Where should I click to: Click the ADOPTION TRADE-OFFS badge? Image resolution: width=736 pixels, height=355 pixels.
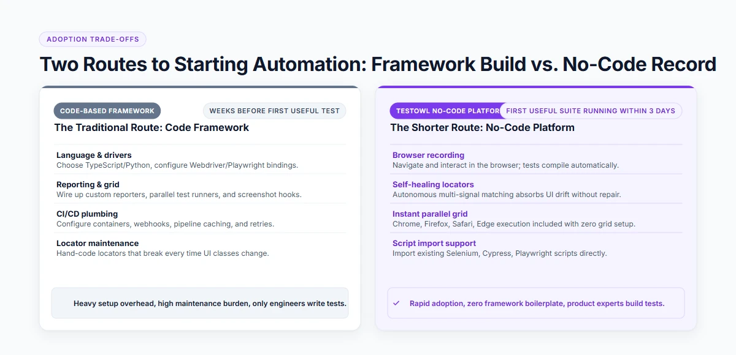(93, 39)
